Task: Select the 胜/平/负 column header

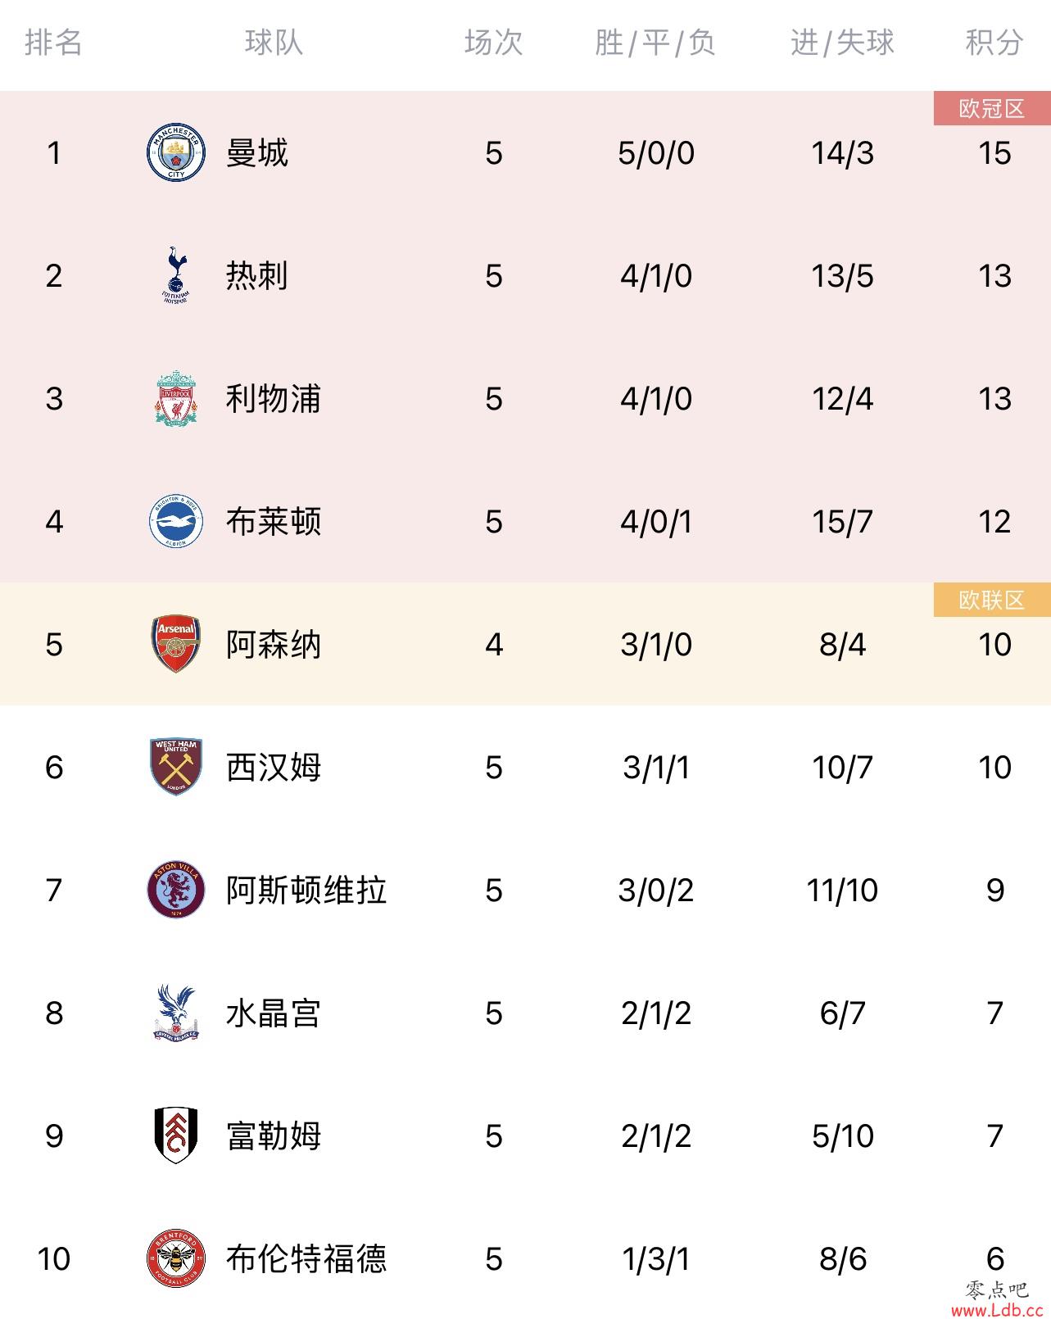Action: click(x=655, y=42)
